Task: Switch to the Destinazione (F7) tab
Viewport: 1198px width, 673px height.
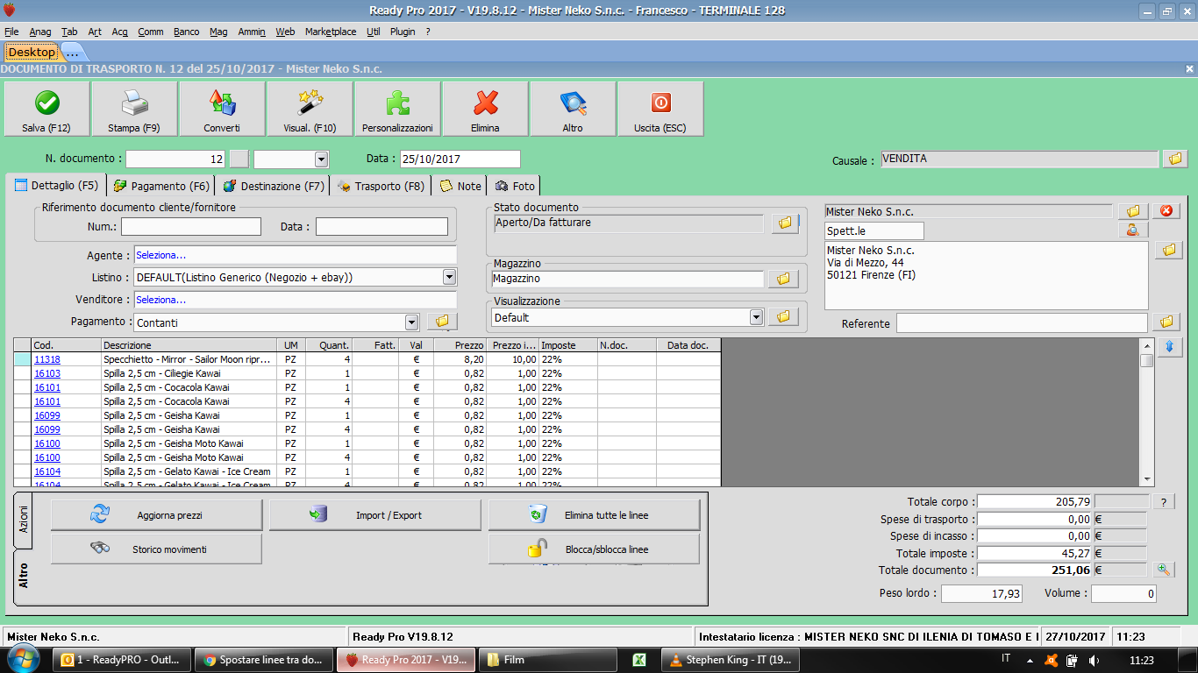Action: [x=273, y=186]
